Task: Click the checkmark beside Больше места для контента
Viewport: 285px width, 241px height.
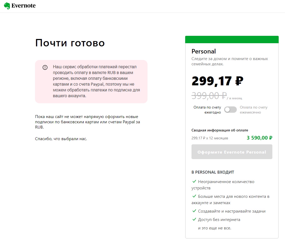Action: pyautogui.click(x=194, y=196)
